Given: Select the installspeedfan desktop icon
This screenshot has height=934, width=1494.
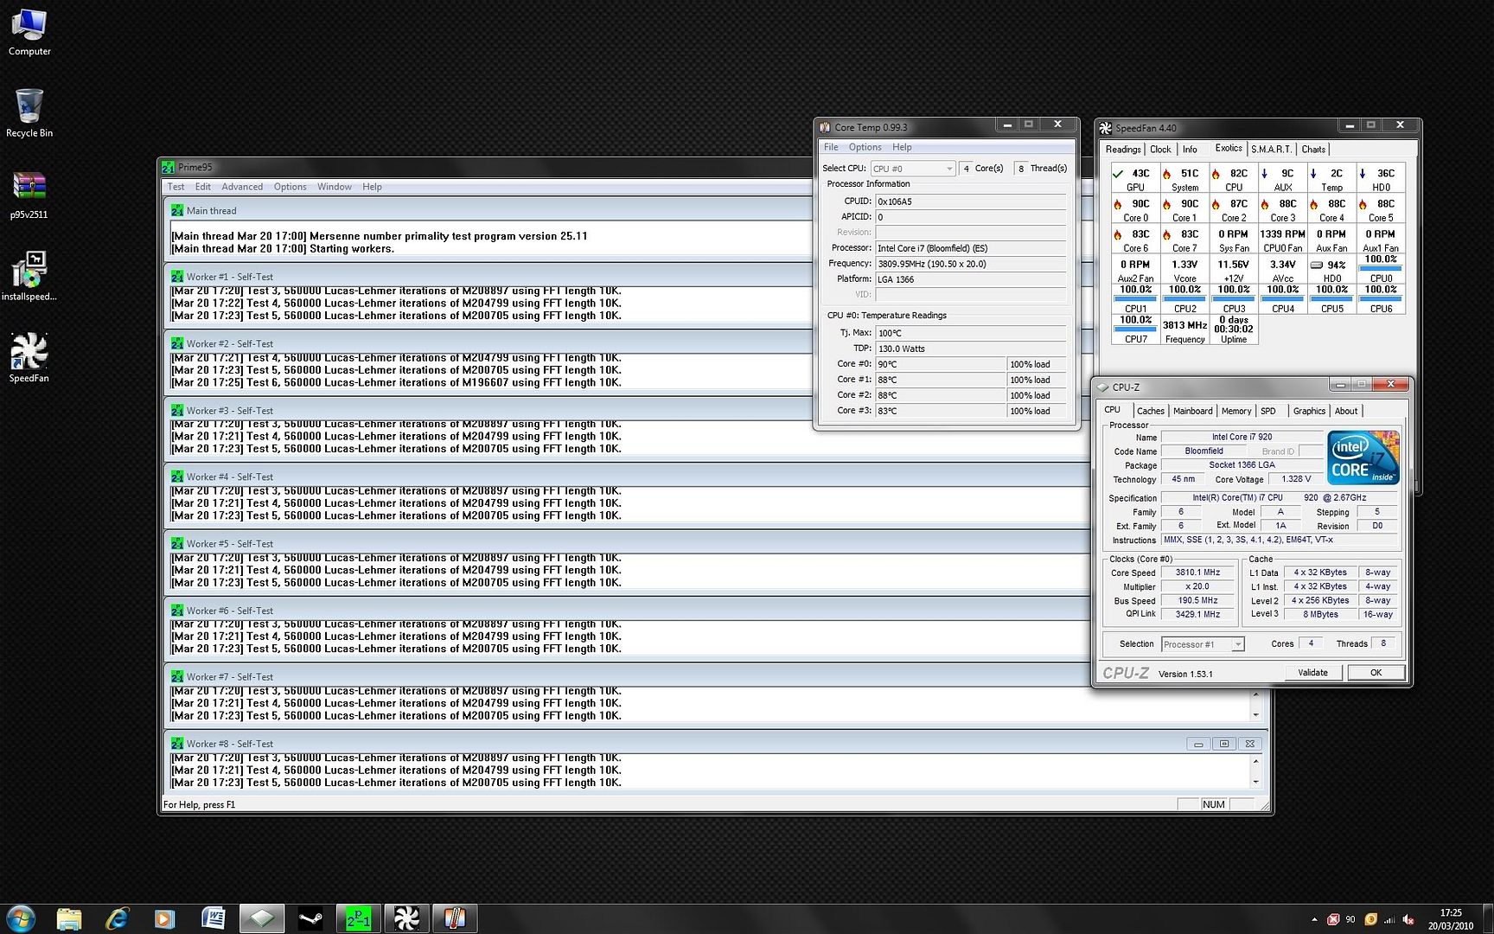Looking at the screenshot, I should coord(29,275).
